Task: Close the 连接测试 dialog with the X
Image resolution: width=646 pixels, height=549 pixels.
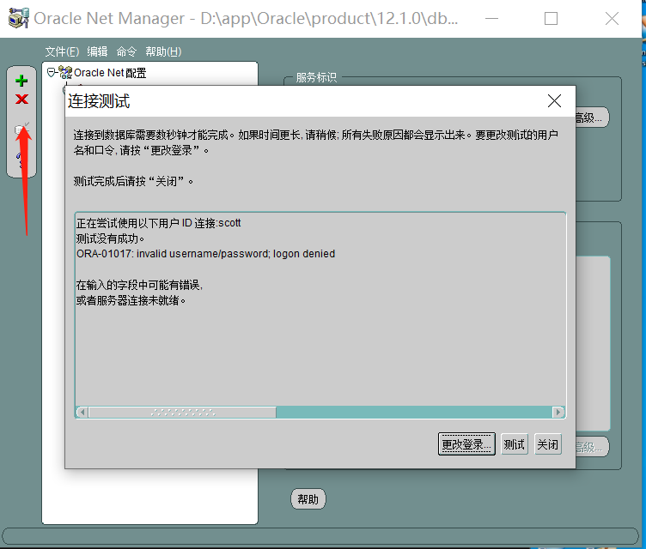Action: [x=554, y=100]
